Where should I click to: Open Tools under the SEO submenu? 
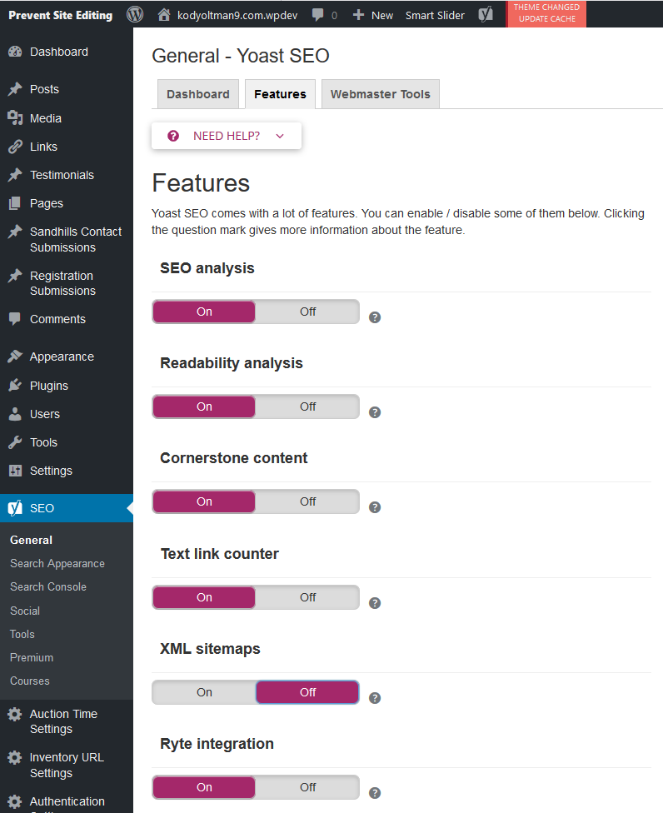[22, 634]
